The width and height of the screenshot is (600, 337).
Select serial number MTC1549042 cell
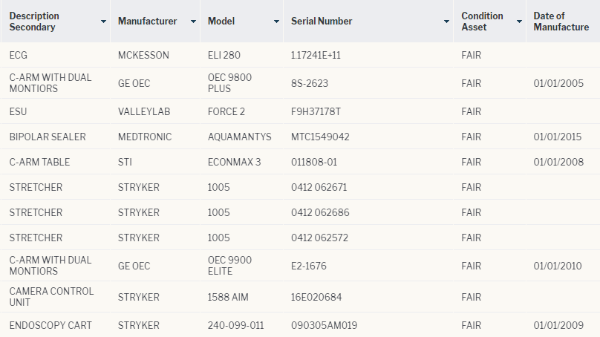pyautogui.click(x=320, y=137)
